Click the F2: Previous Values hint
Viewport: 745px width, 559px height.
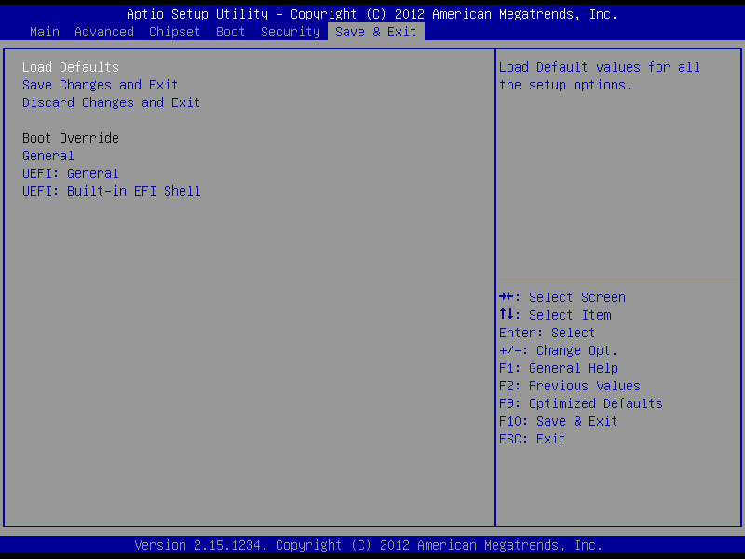(x=570, y=386)
